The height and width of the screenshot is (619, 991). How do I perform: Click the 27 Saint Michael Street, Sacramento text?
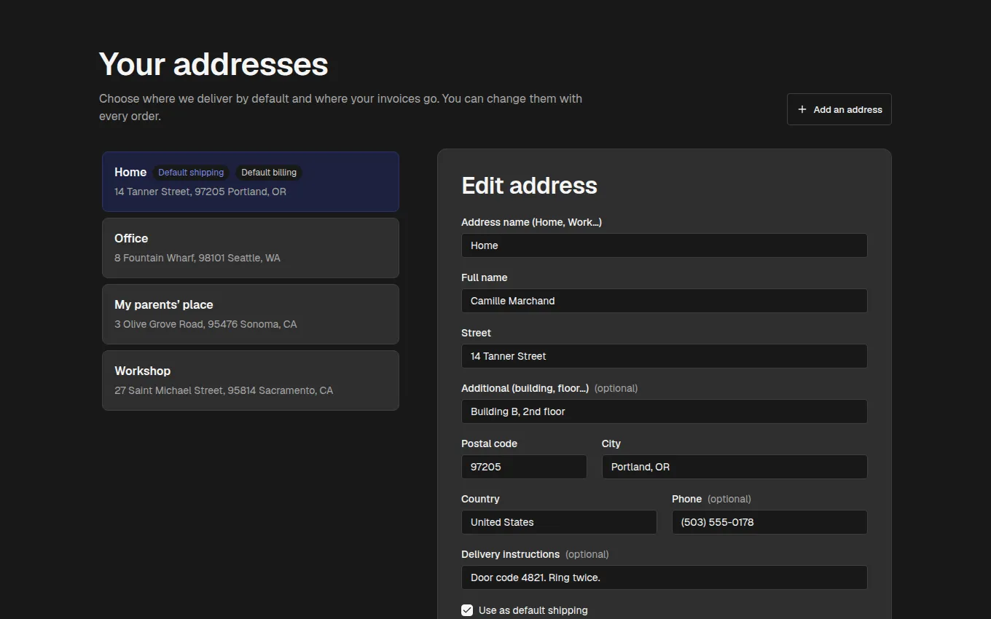click(224, 390)
